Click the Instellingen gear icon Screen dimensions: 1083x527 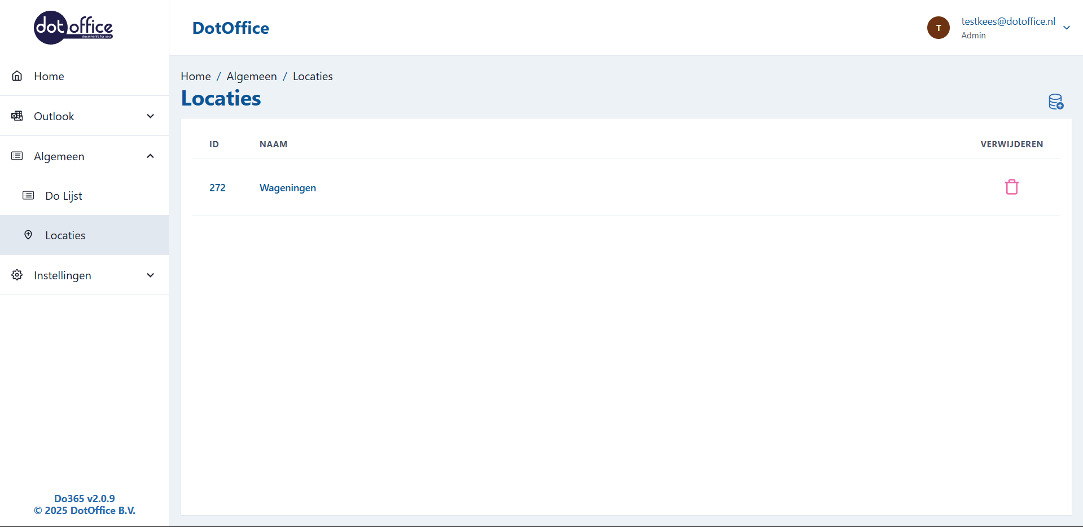coord(17,275)
